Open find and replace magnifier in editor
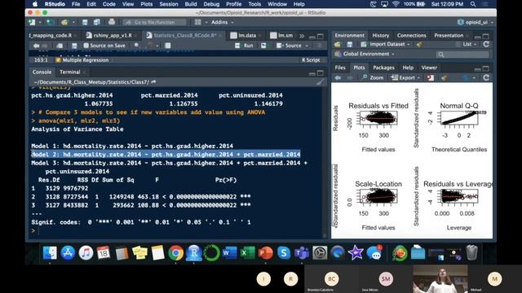 click(137, 46)
